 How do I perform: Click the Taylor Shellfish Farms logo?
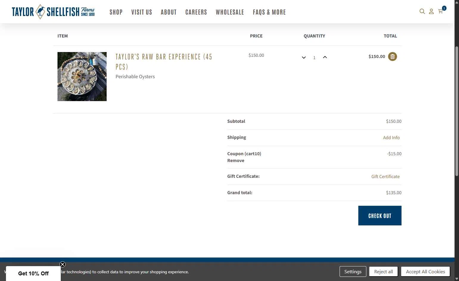point(53,12)
